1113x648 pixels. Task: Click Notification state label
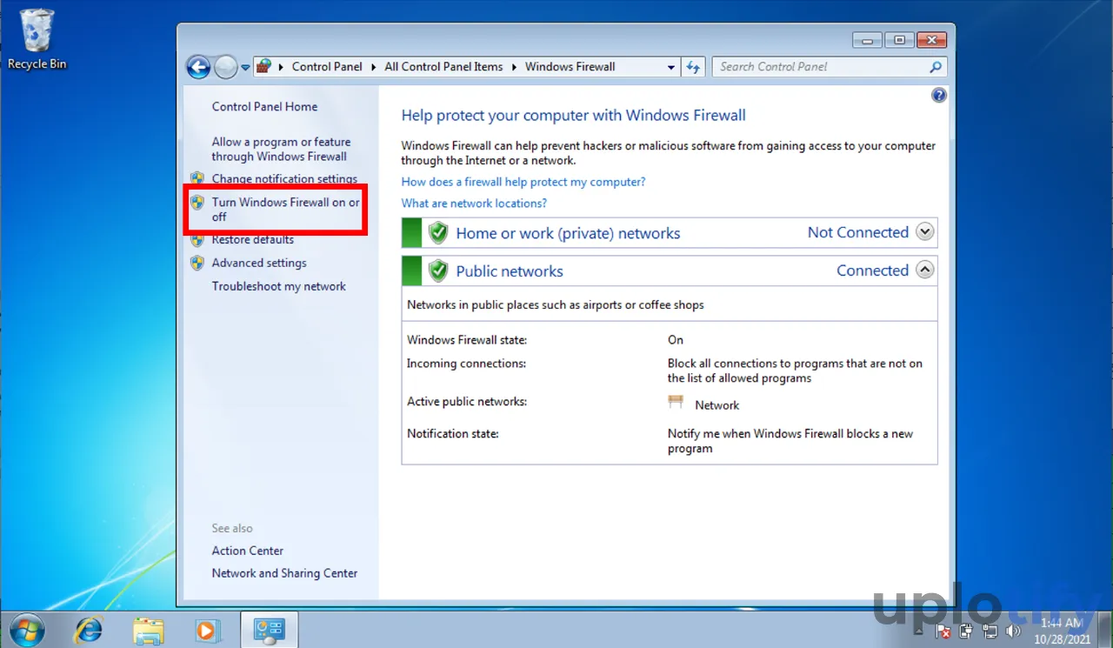pyautogui.click(x=452, y=434)
